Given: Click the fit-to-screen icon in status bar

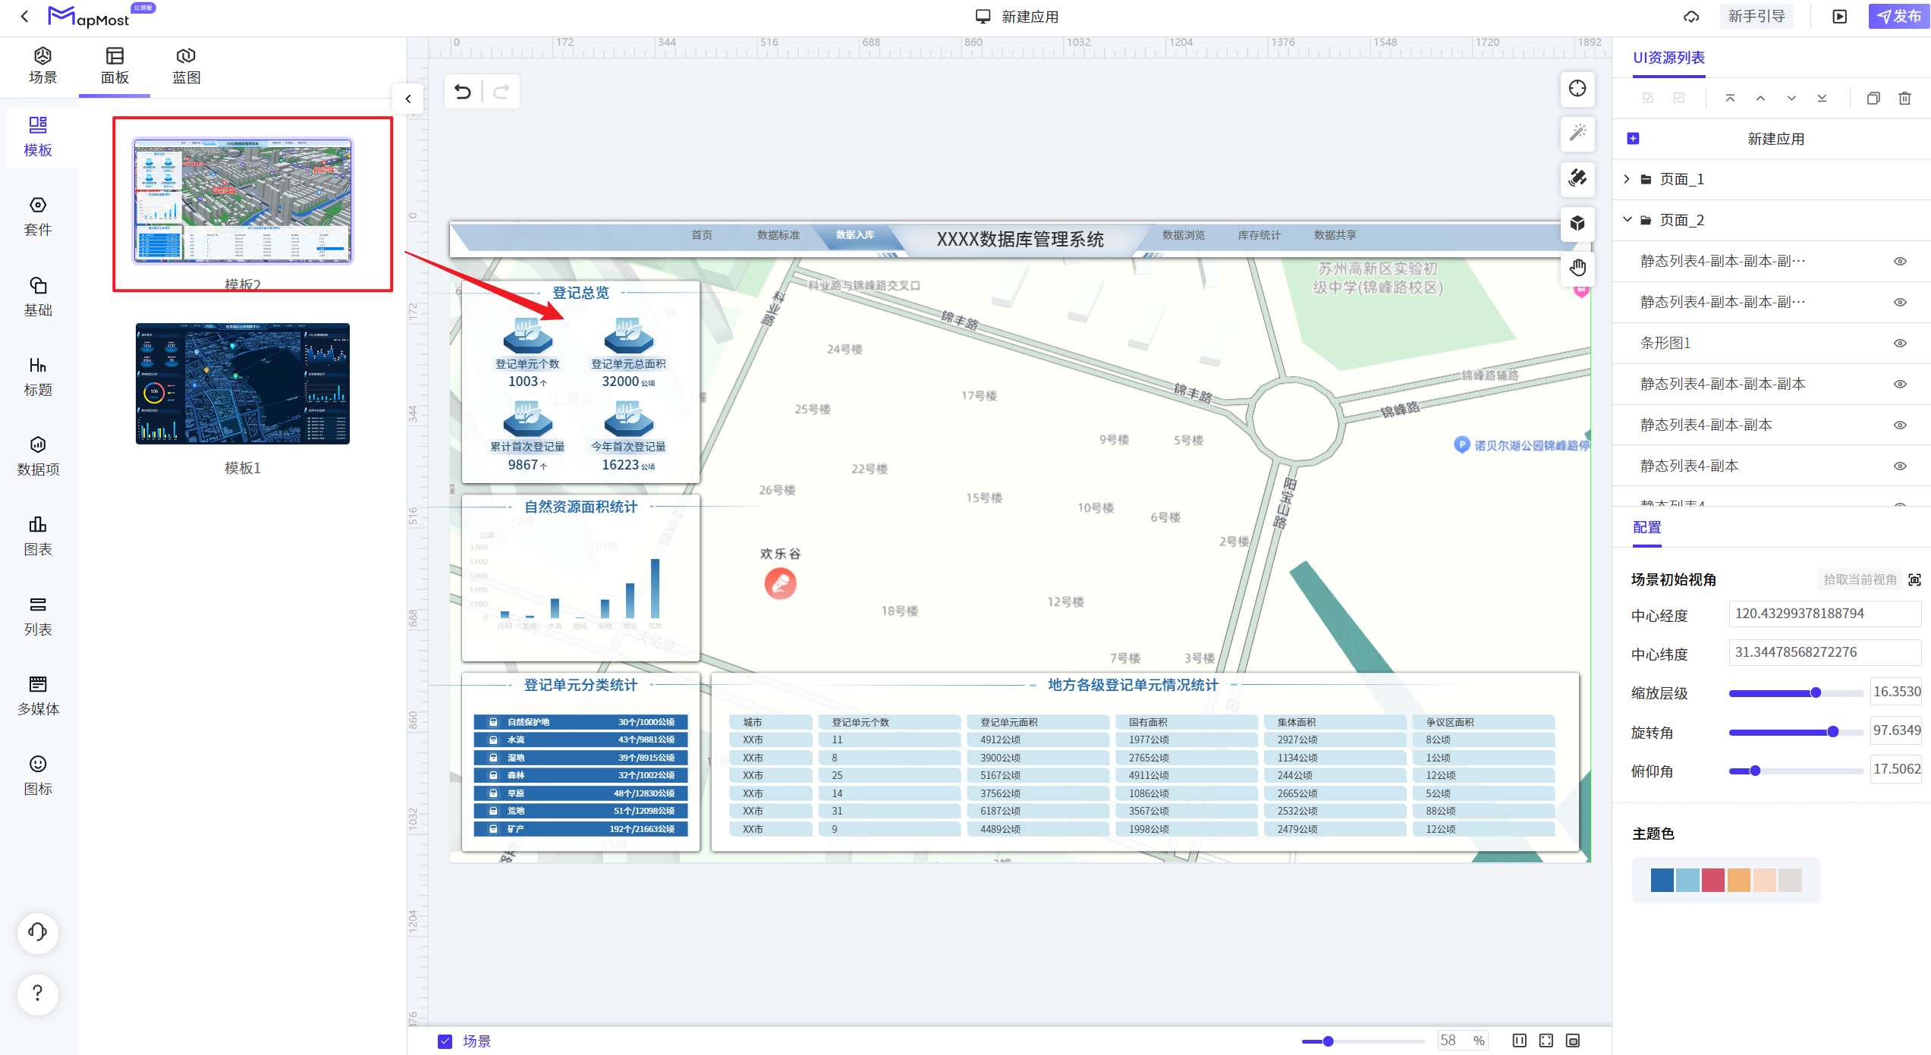Looking at the screenshot, I should point(1546,1041).
